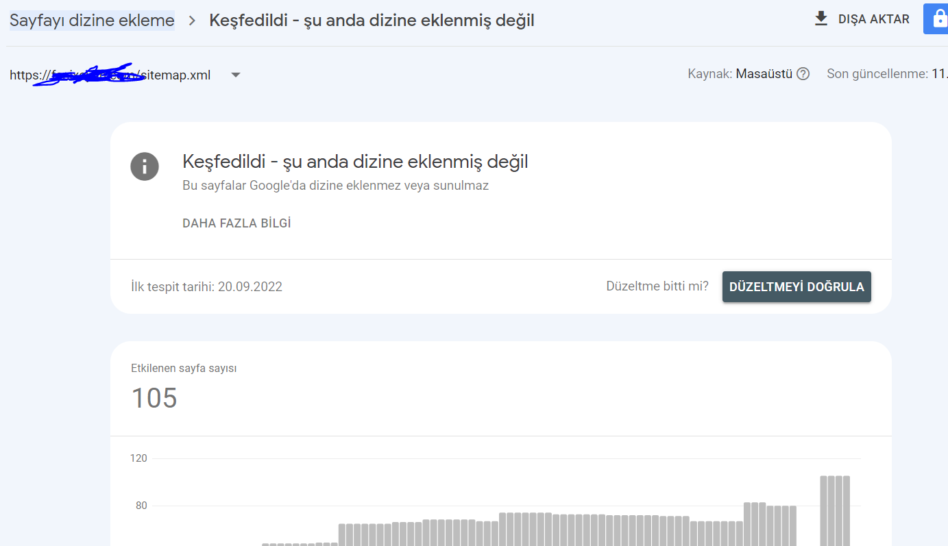This screenshot has height=546, width=948.
Task: Click the breadcrumb chevron separator arrow
Action: click(x=193, y=21)
